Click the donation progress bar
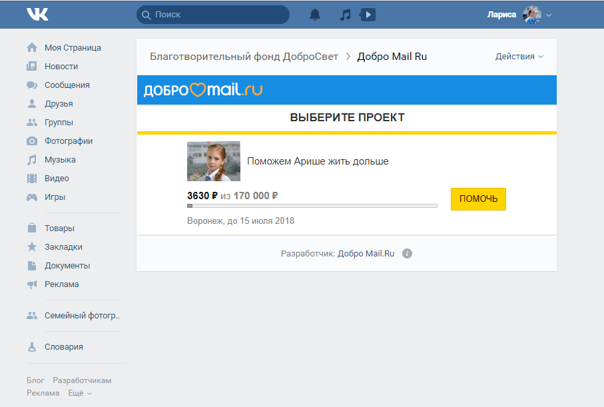604x407 pixels. [x=312, y=206]
